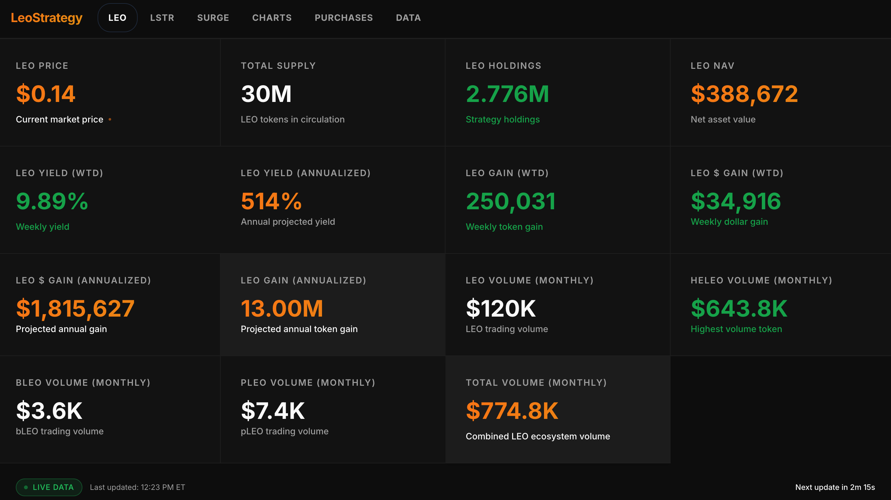Screen dimensions: 891x500
Task: Select the LEO Price $0.14 card
Action: 110,92
